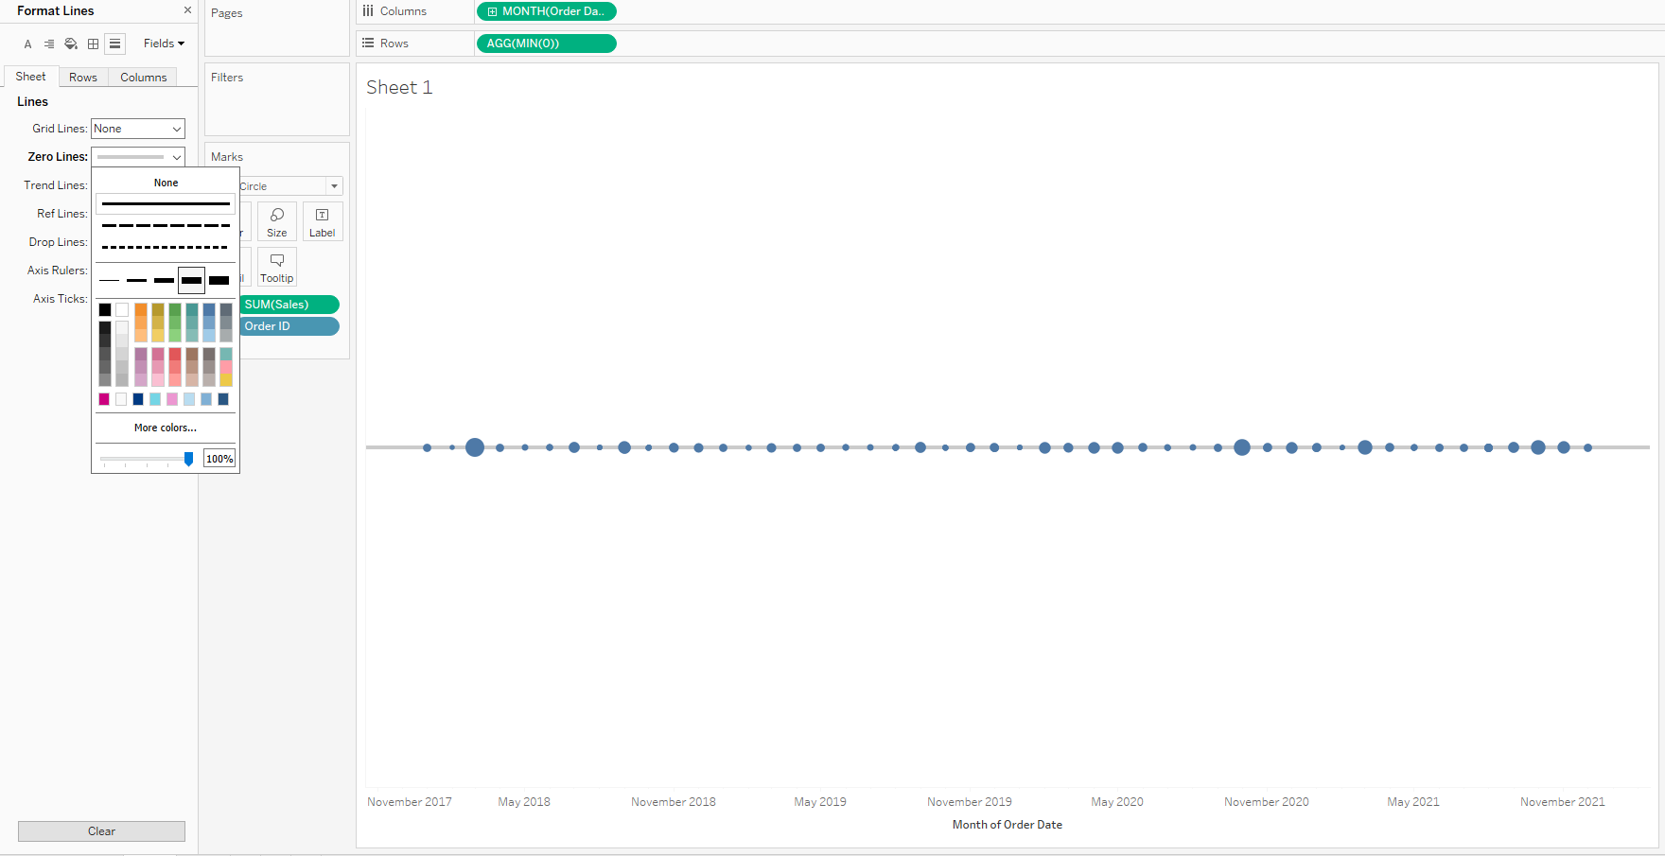Viewport: 1665px width, 856px height.
Task: Click the November 2018 axis label
Action: pyautogui.click(x=674, y=802)
